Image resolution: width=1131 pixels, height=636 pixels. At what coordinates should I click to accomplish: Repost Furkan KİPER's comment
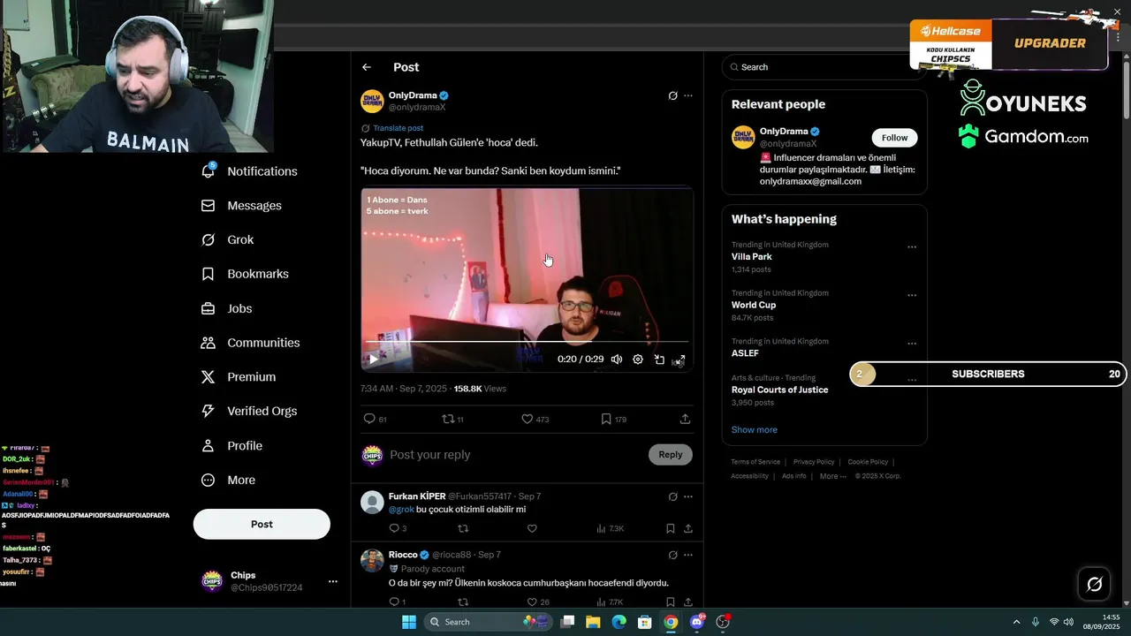click(x=463, y=528)
